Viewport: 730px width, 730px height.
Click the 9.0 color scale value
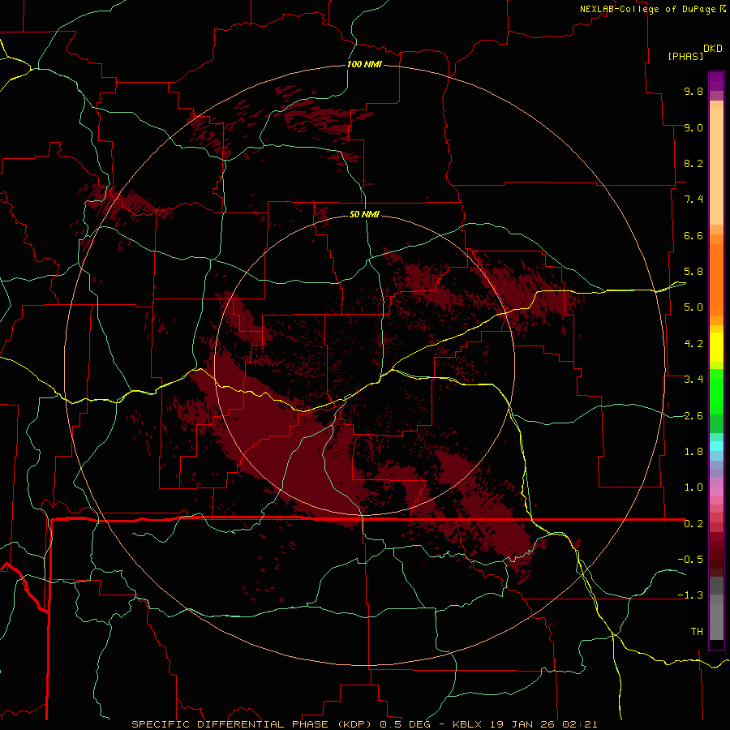[693, 127]
